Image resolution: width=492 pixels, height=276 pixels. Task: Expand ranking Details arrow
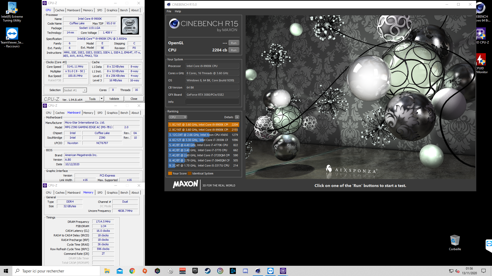[237, 117]
